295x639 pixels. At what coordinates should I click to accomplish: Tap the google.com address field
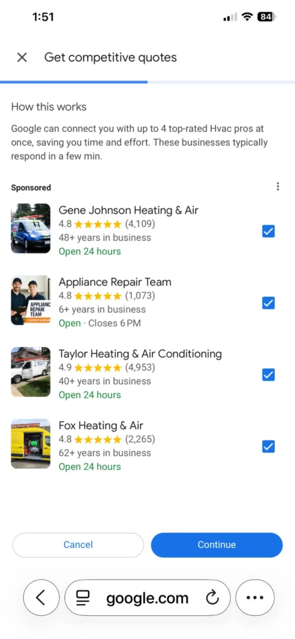coord(147,597)
